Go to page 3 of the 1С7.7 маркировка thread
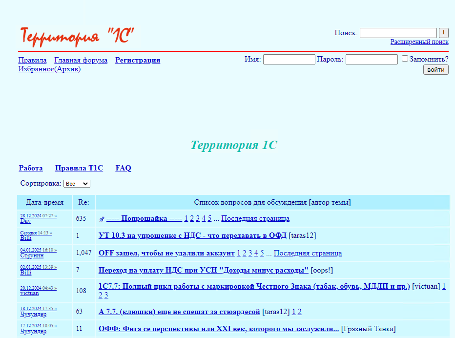The image size is (455, 338). (106, 295)
